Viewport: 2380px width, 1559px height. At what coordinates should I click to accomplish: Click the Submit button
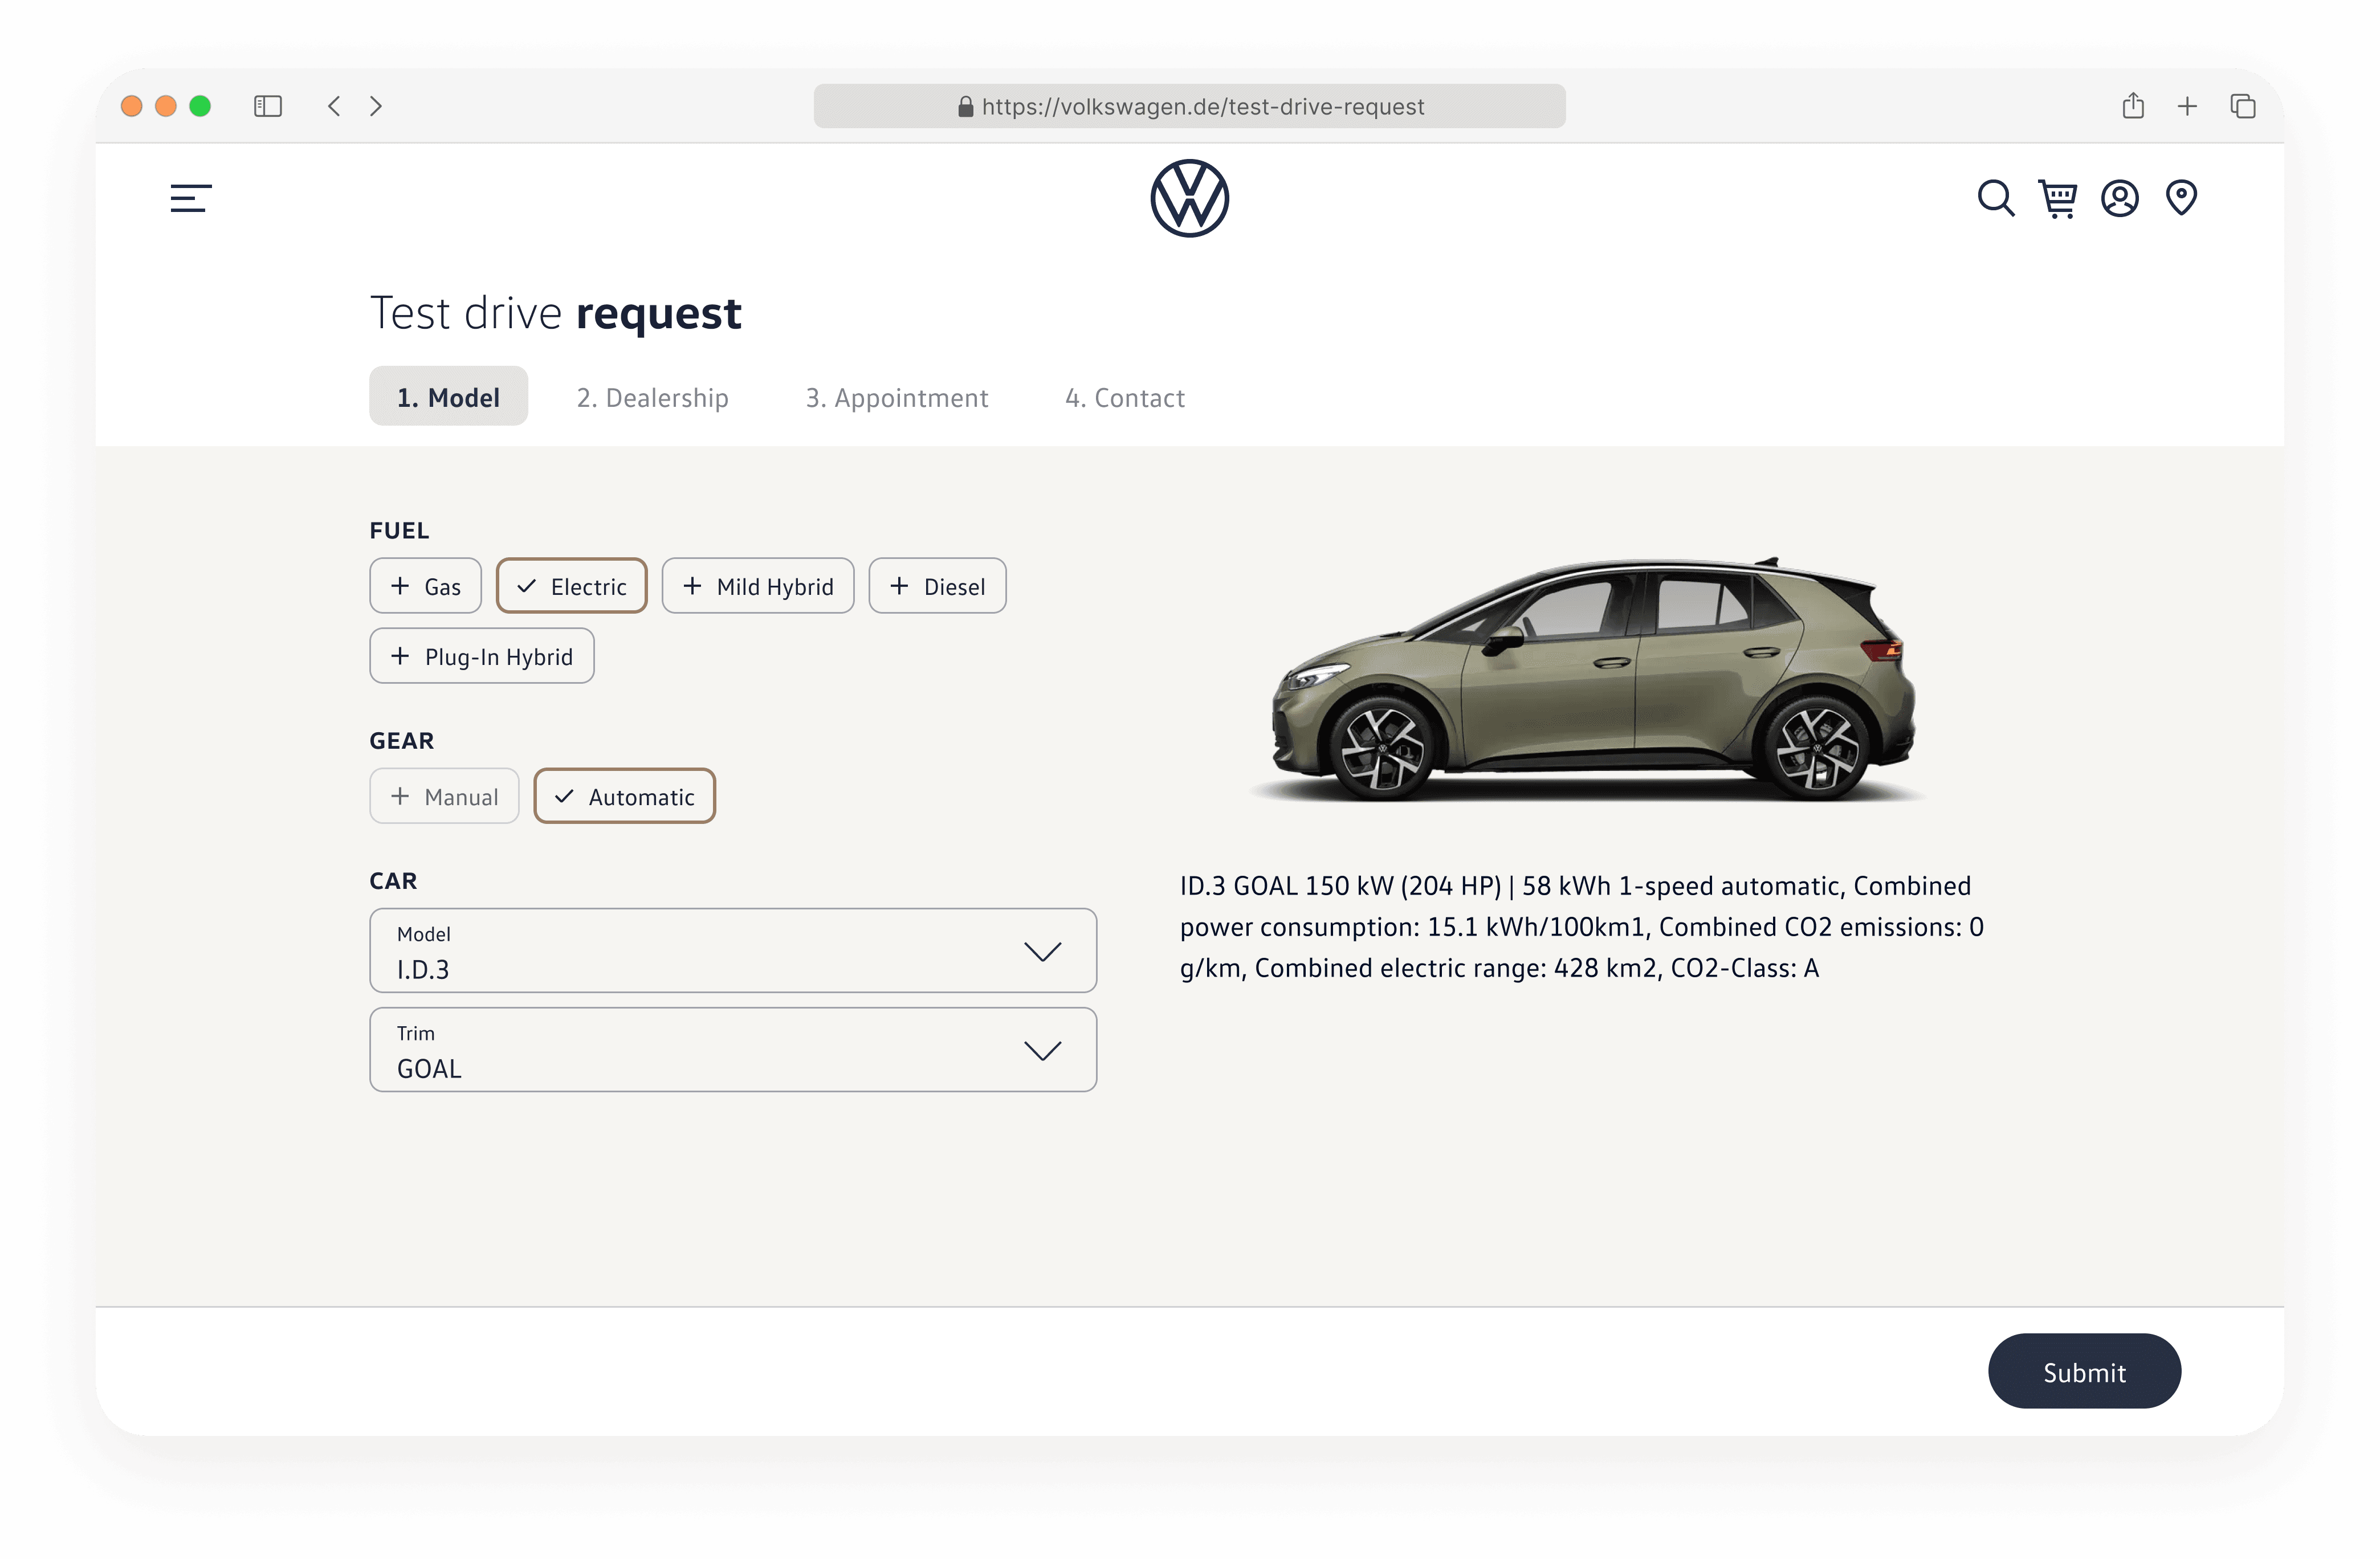[x=2084, y=1371]
